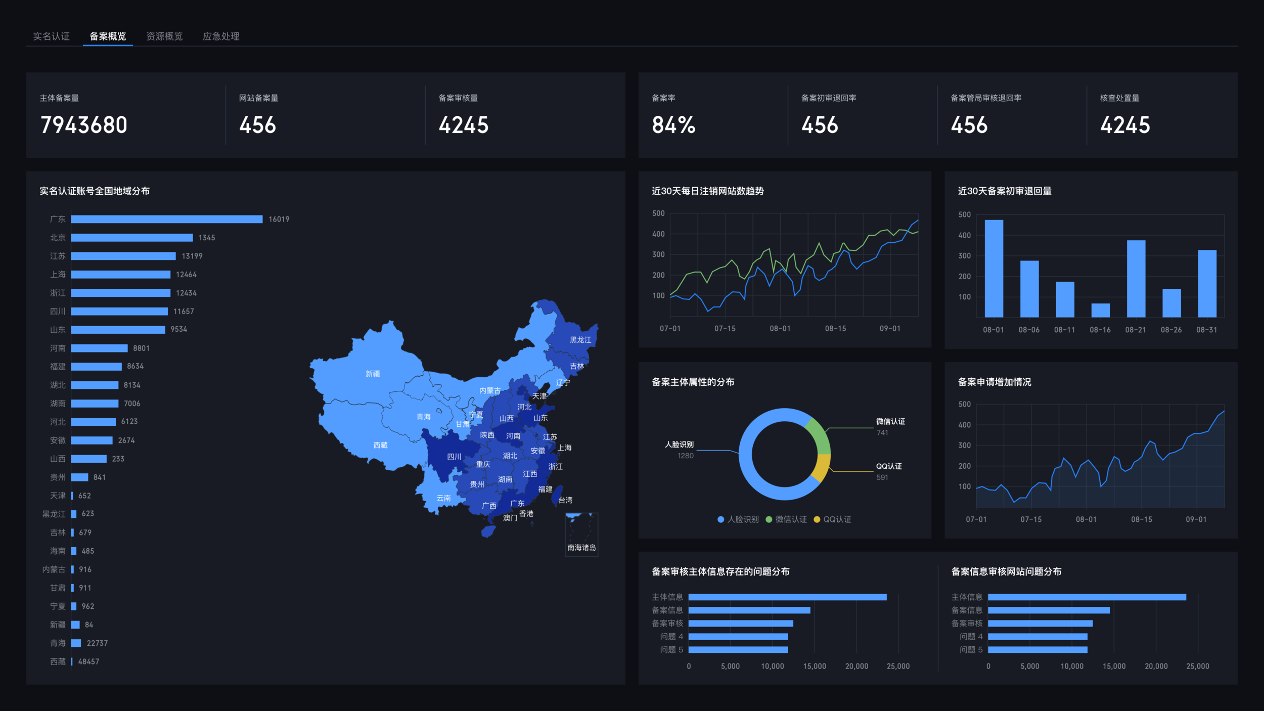This screenshot has width=1264, height=711.
Task: Click the 人脸识别 value 1280 label
Action: click(686, 456)
